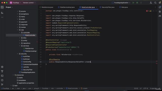Open the Git tool window icon
Viewport: 162px width, 91px height.
[x=2, y=84]
